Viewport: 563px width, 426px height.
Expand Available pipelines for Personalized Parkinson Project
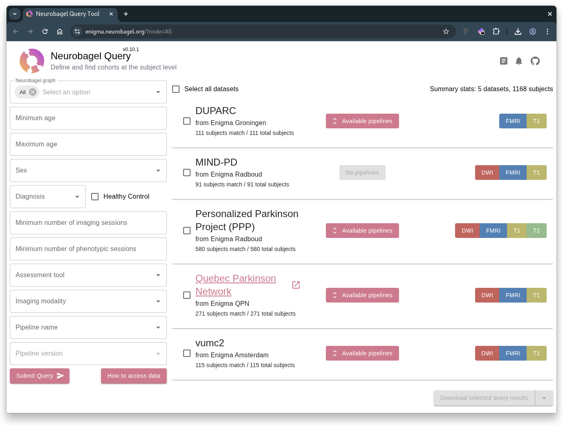(x=362, y=231)
